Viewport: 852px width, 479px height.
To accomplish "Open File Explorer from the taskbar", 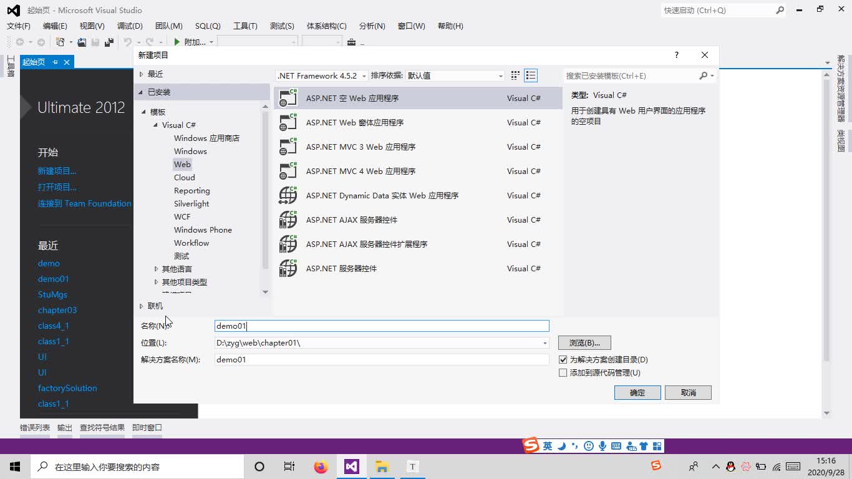I will pos(382,467).
